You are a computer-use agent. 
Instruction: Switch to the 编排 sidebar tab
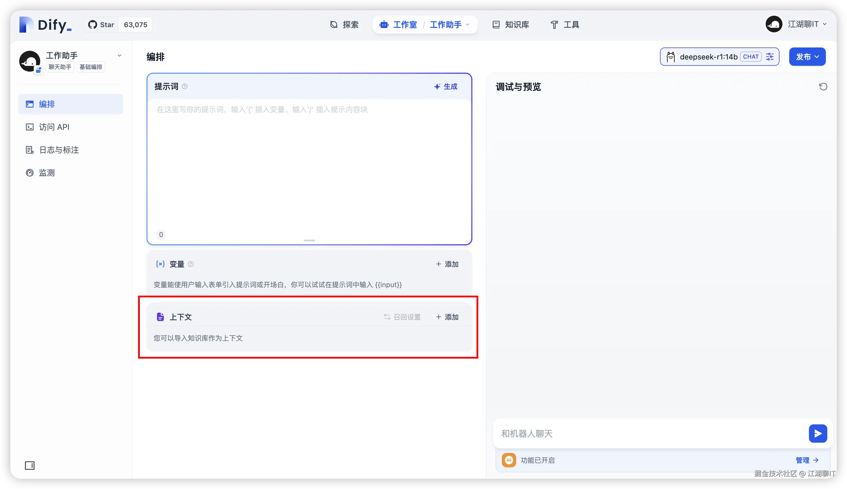click(x=47, y=104)
